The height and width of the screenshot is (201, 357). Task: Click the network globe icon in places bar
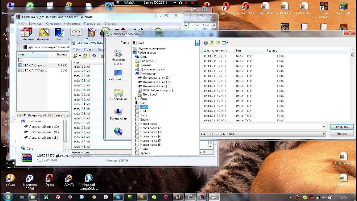click(118, 131)
